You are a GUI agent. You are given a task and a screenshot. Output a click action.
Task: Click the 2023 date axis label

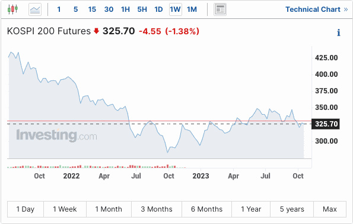pyautogui.click(x=201, y=176)
